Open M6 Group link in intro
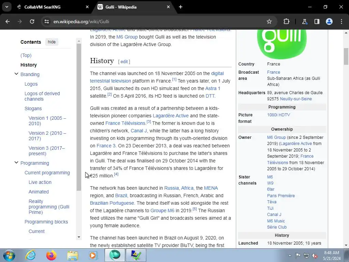Viewport: 349px width, 262px height. click(x=127, y=37)
